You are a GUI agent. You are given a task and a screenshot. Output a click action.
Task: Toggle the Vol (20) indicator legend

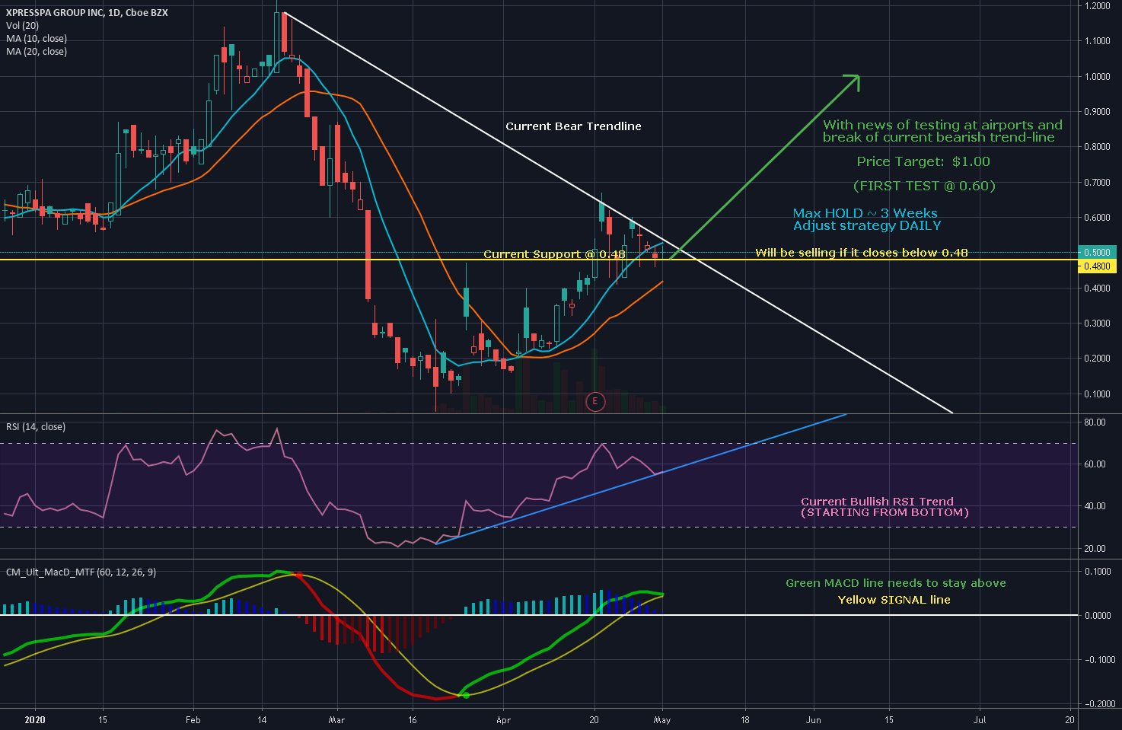click(x=23, y=25)
